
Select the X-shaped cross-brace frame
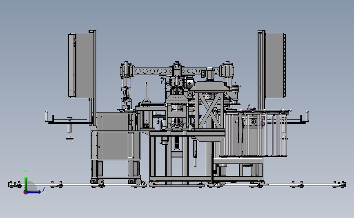tap(210, 110)
